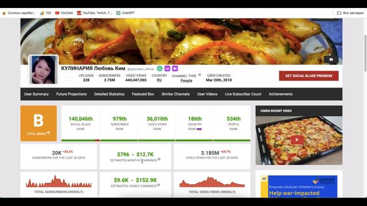Follow the RU country link
367x206 pixels.
tap(159, 80)
